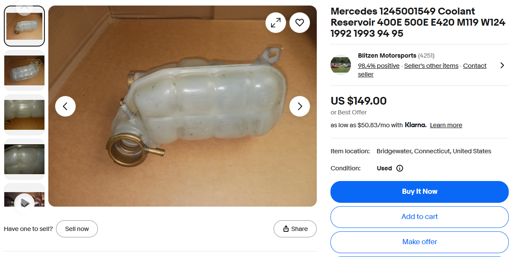View the fourth close-up thumbnail
516x257 pixels.
(x=24, y=159)
